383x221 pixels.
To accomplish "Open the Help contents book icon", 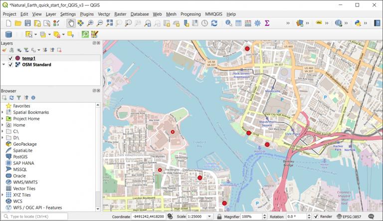I will click(377, 23).
